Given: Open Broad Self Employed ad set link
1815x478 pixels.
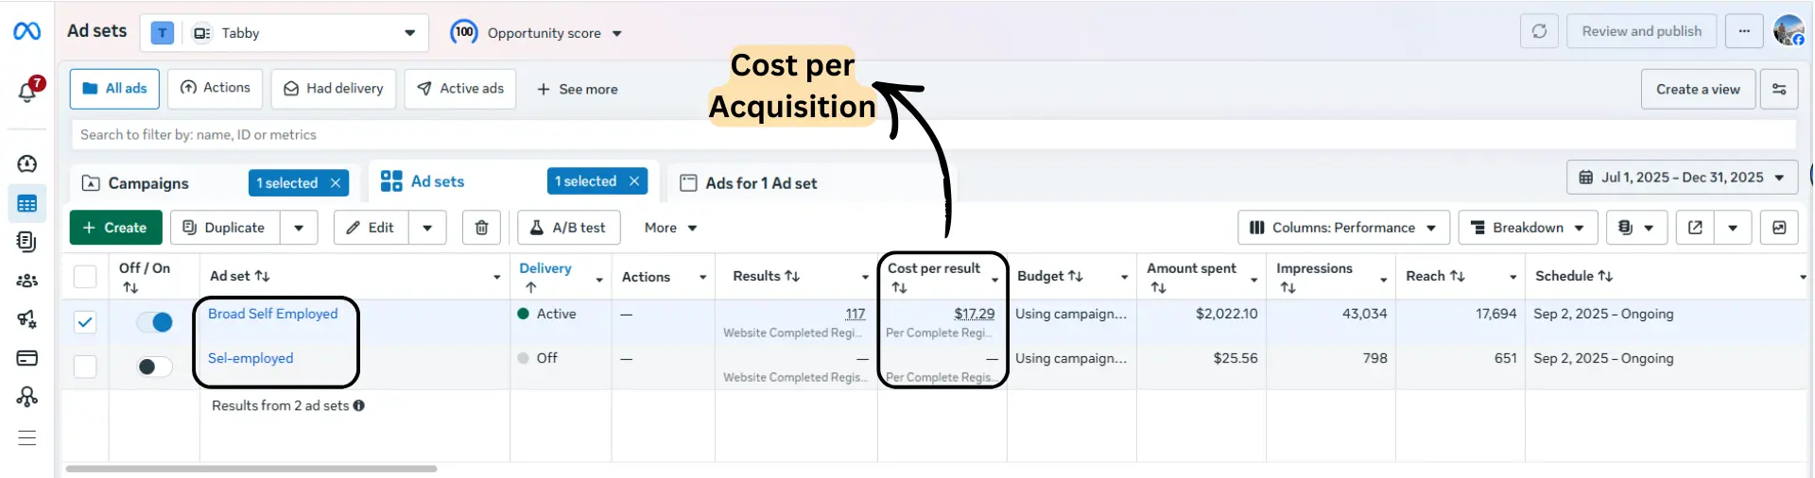Looking at the screenshot, I should [272, 314].
